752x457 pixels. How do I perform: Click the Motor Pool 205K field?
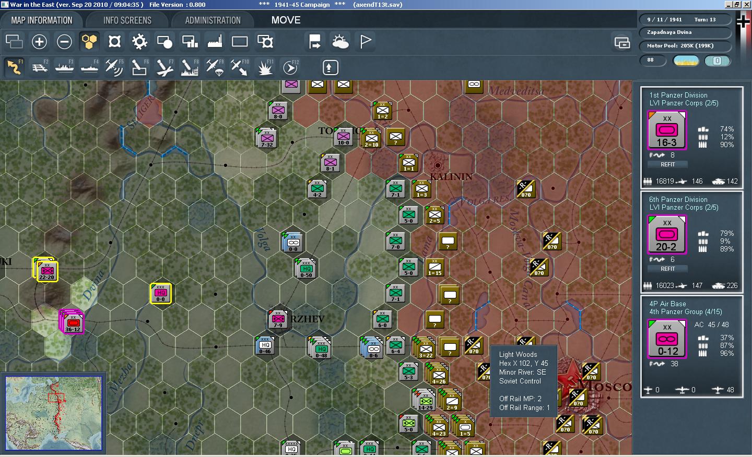[685, 46]
